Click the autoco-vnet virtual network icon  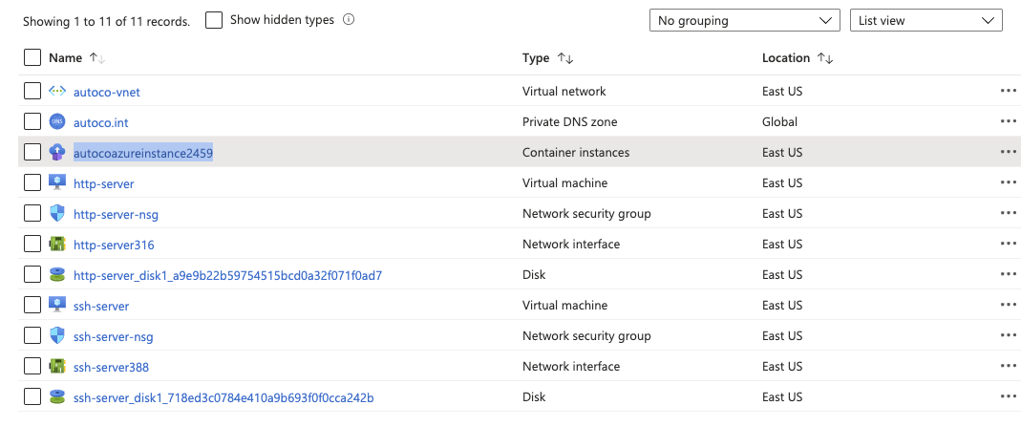tap(57, 92)
